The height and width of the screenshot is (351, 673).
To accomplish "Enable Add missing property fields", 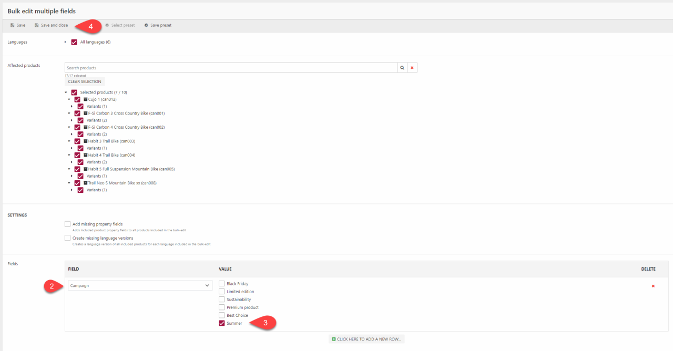I will click(x=68, y=224).
